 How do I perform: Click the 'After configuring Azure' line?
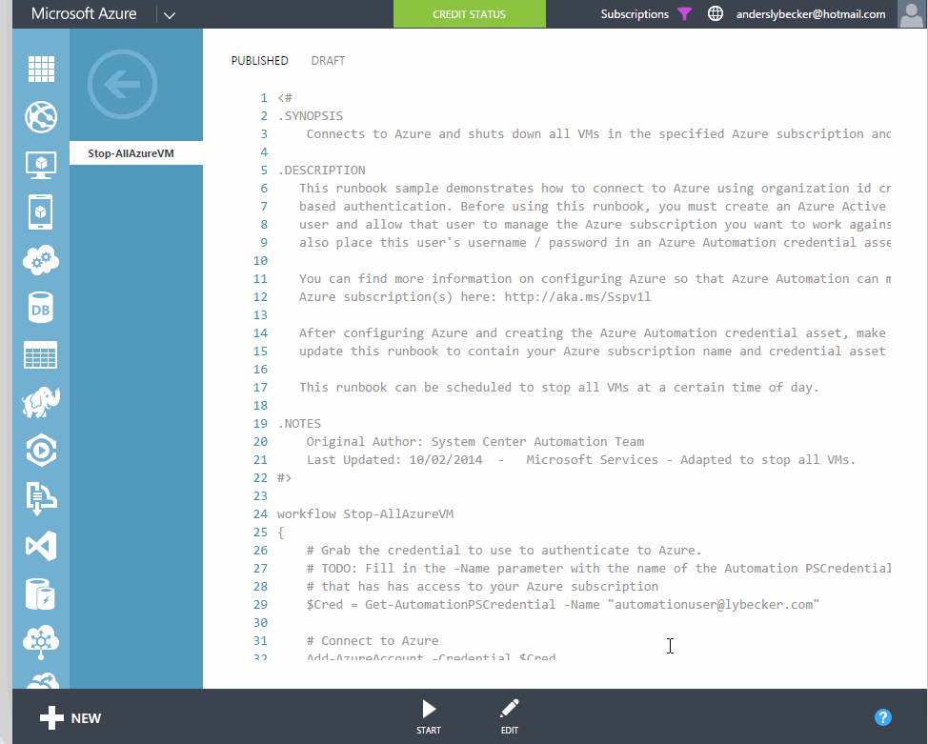click(x=593, y=333)
